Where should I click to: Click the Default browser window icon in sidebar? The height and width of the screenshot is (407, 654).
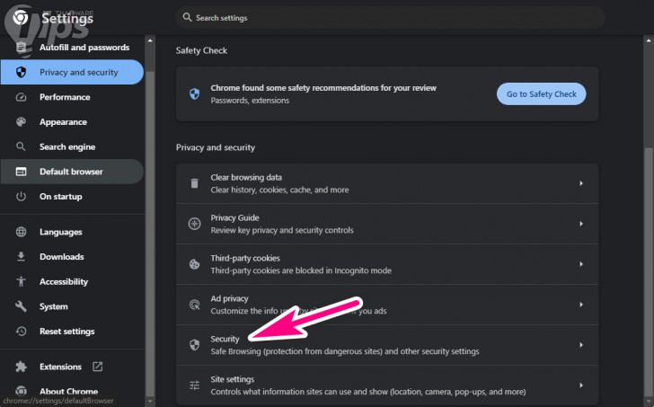(21, 172)
